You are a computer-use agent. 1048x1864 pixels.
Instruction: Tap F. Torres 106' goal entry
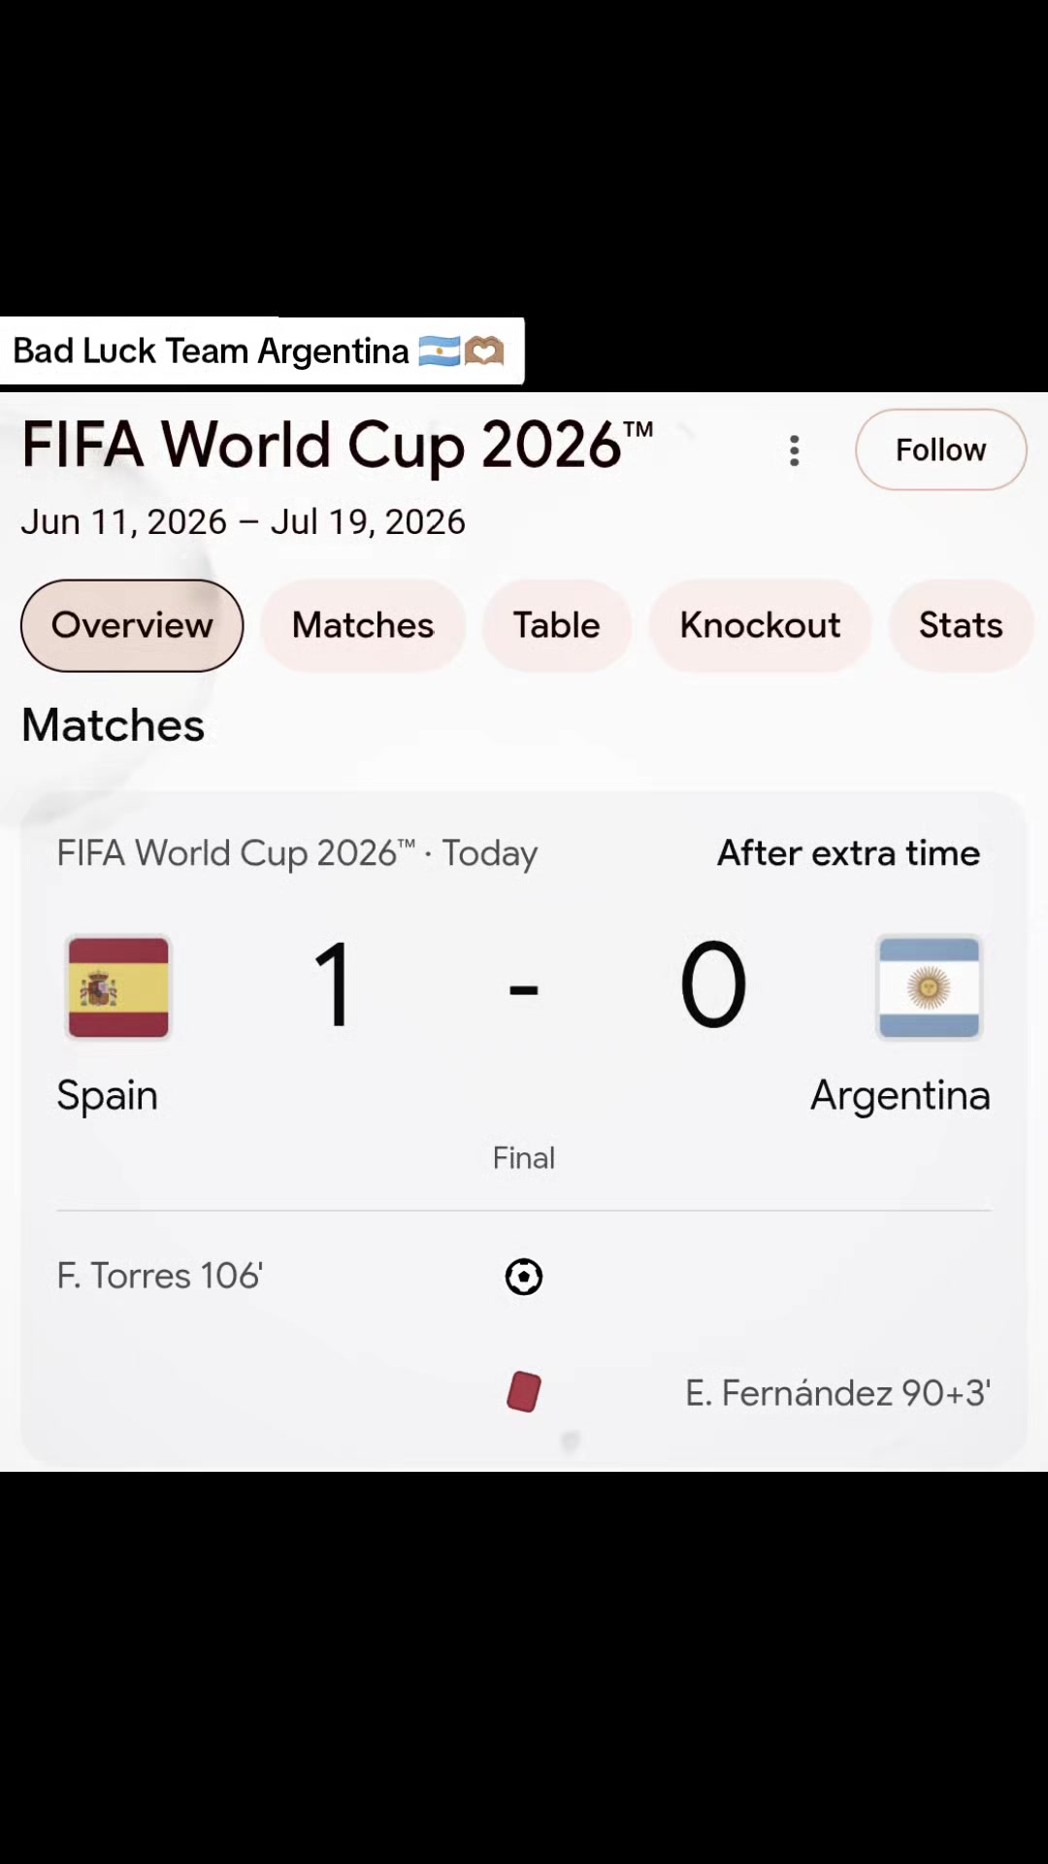pos(160,1276)
